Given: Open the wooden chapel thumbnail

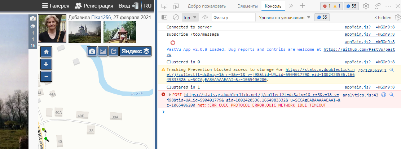Looking at the screenshot, I should click(120, 32).
